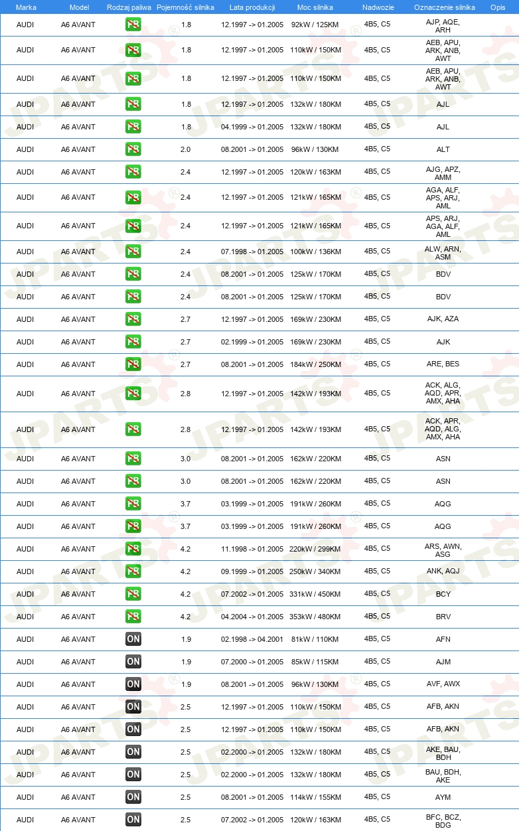Click ON diesel icon in row AKE, BAU, BDH
Image resolution: width=519 pixels, height=831 pixels.
pyautogui.click(x=133, y=752)
